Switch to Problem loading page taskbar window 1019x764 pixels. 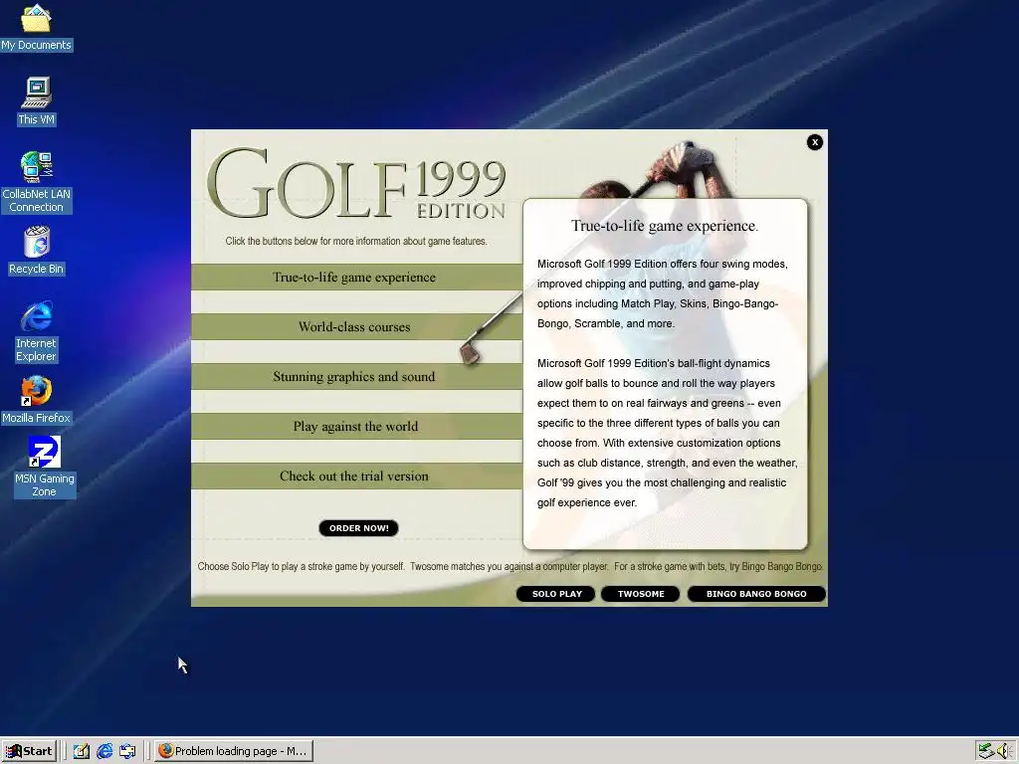[x=234, y=751]
